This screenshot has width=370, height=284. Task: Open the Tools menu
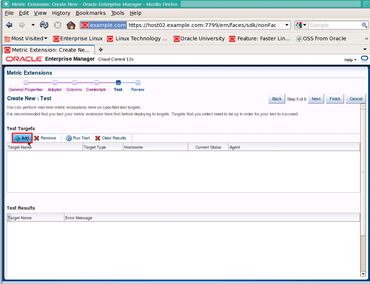coord(118,13)
